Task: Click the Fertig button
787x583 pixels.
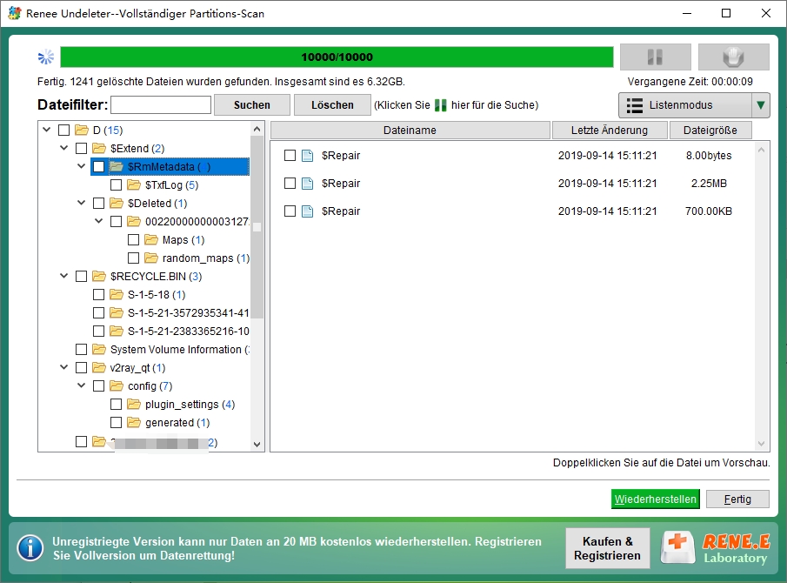Action: 737,499
